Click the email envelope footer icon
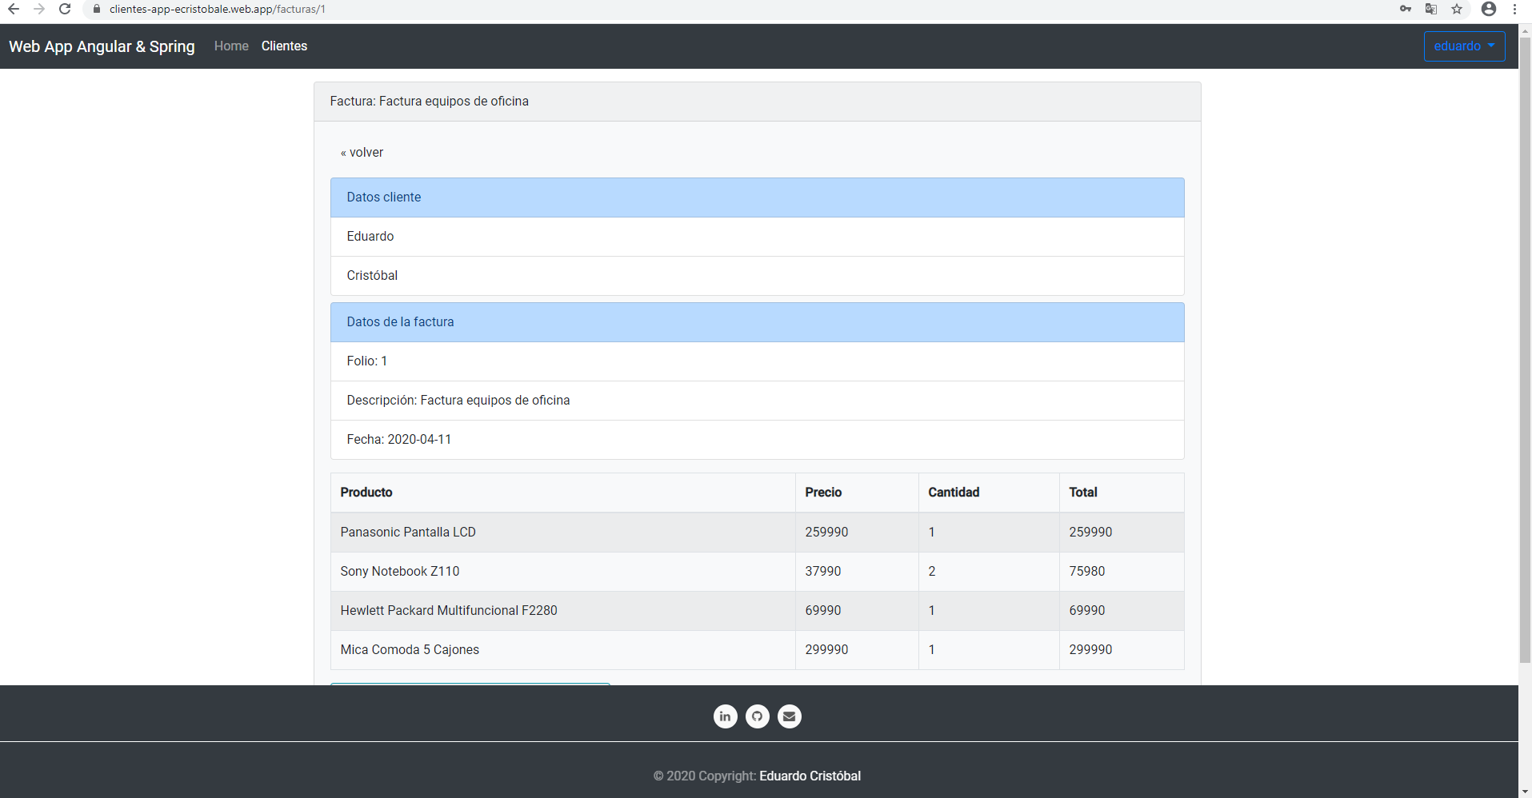The image size is (1532, 798). (x=789, y=716)
